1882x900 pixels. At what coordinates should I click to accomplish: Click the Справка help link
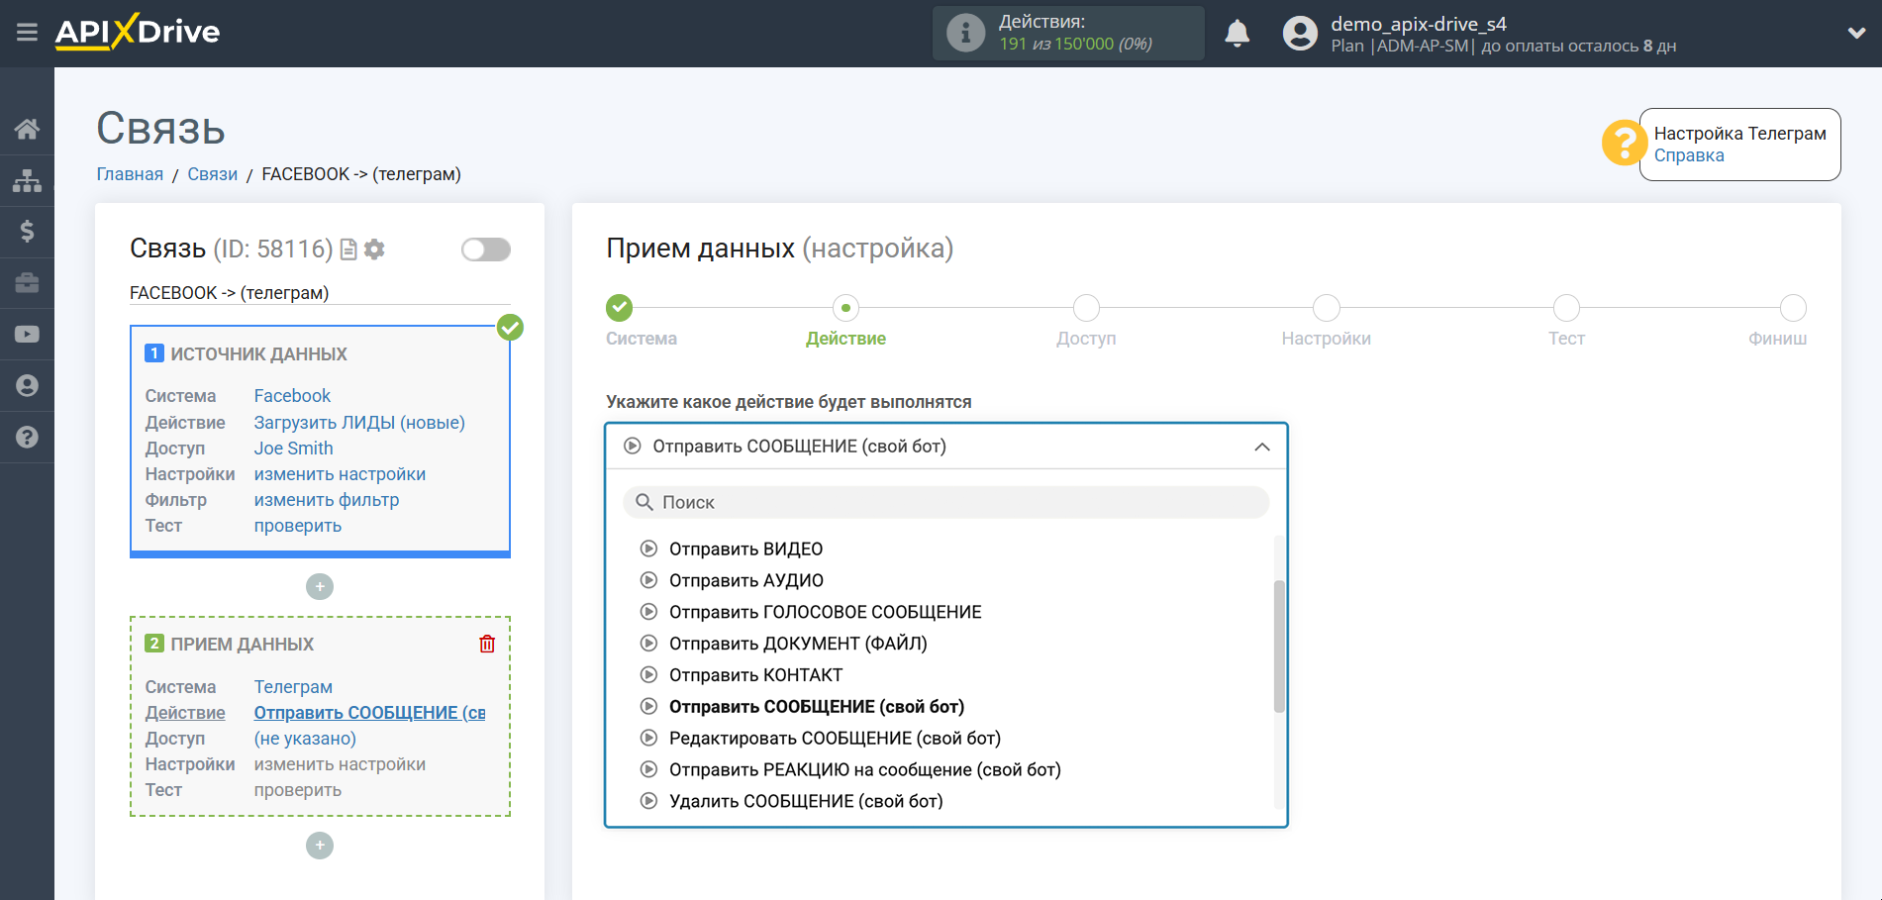pyautogui.click(x=1688, y=155)
